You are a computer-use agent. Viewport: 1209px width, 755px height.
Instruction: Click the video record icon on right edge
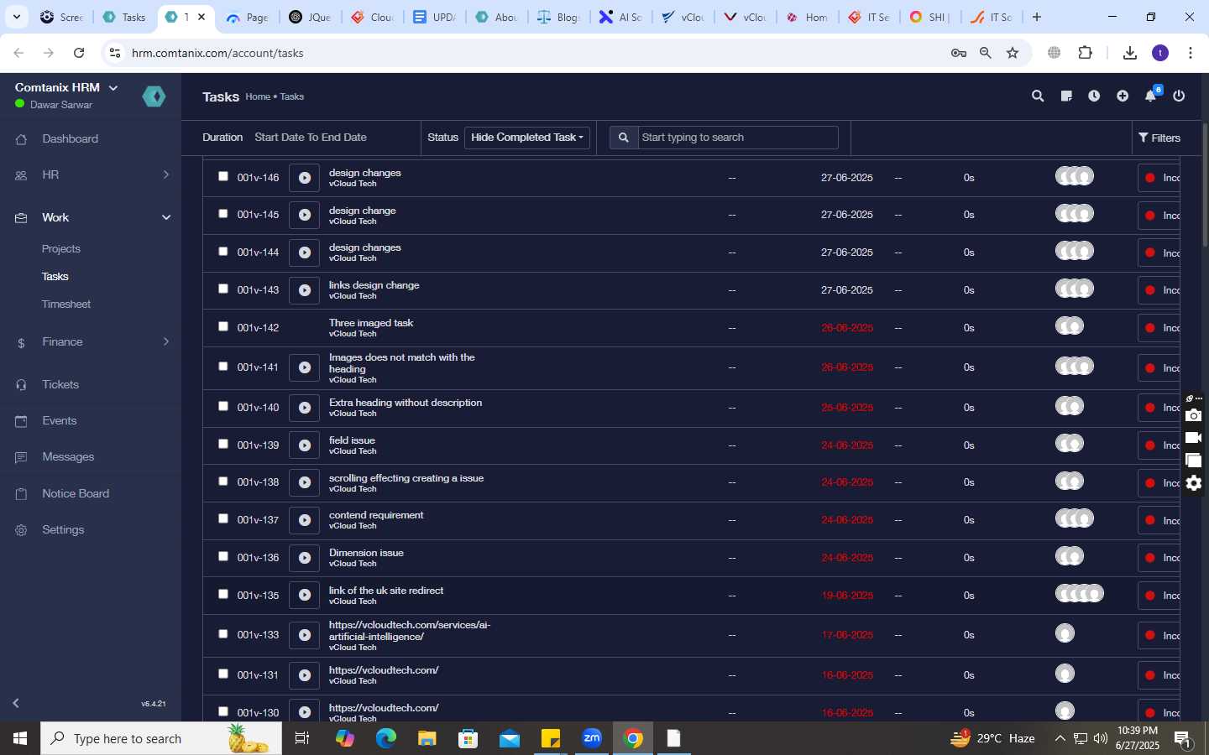tap(1193, 438)
